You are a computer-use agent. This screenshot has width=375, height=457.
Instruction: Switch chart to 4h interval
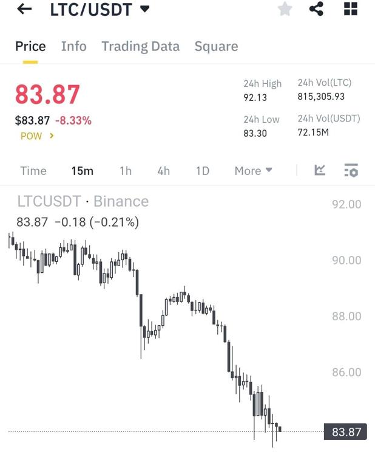pos(163,171)
